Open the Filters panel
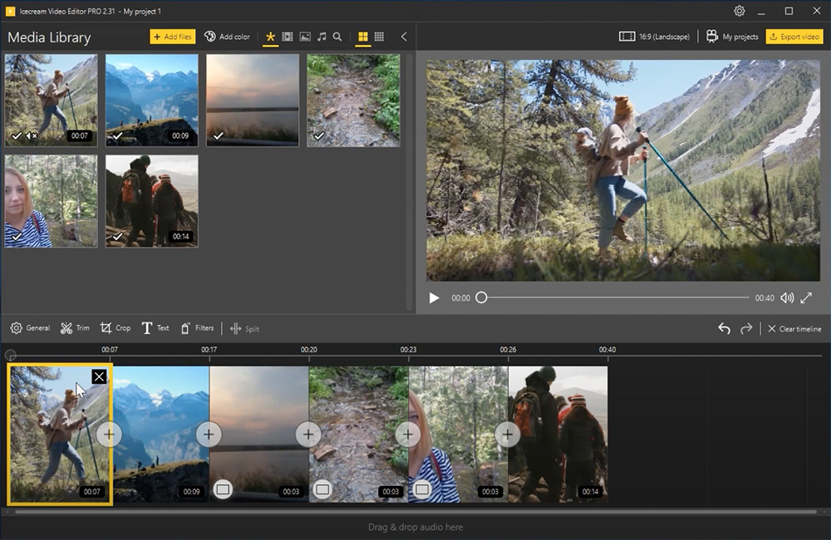The width and height of the screenshot is (831, 540). (x=197, y=327)
